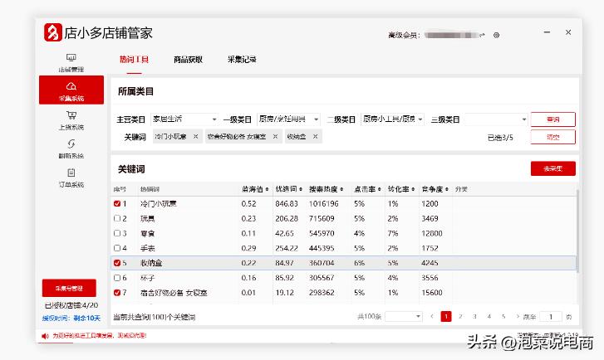Click 已选3/5 selection count
604x360 pixels.
pos(500,138)
